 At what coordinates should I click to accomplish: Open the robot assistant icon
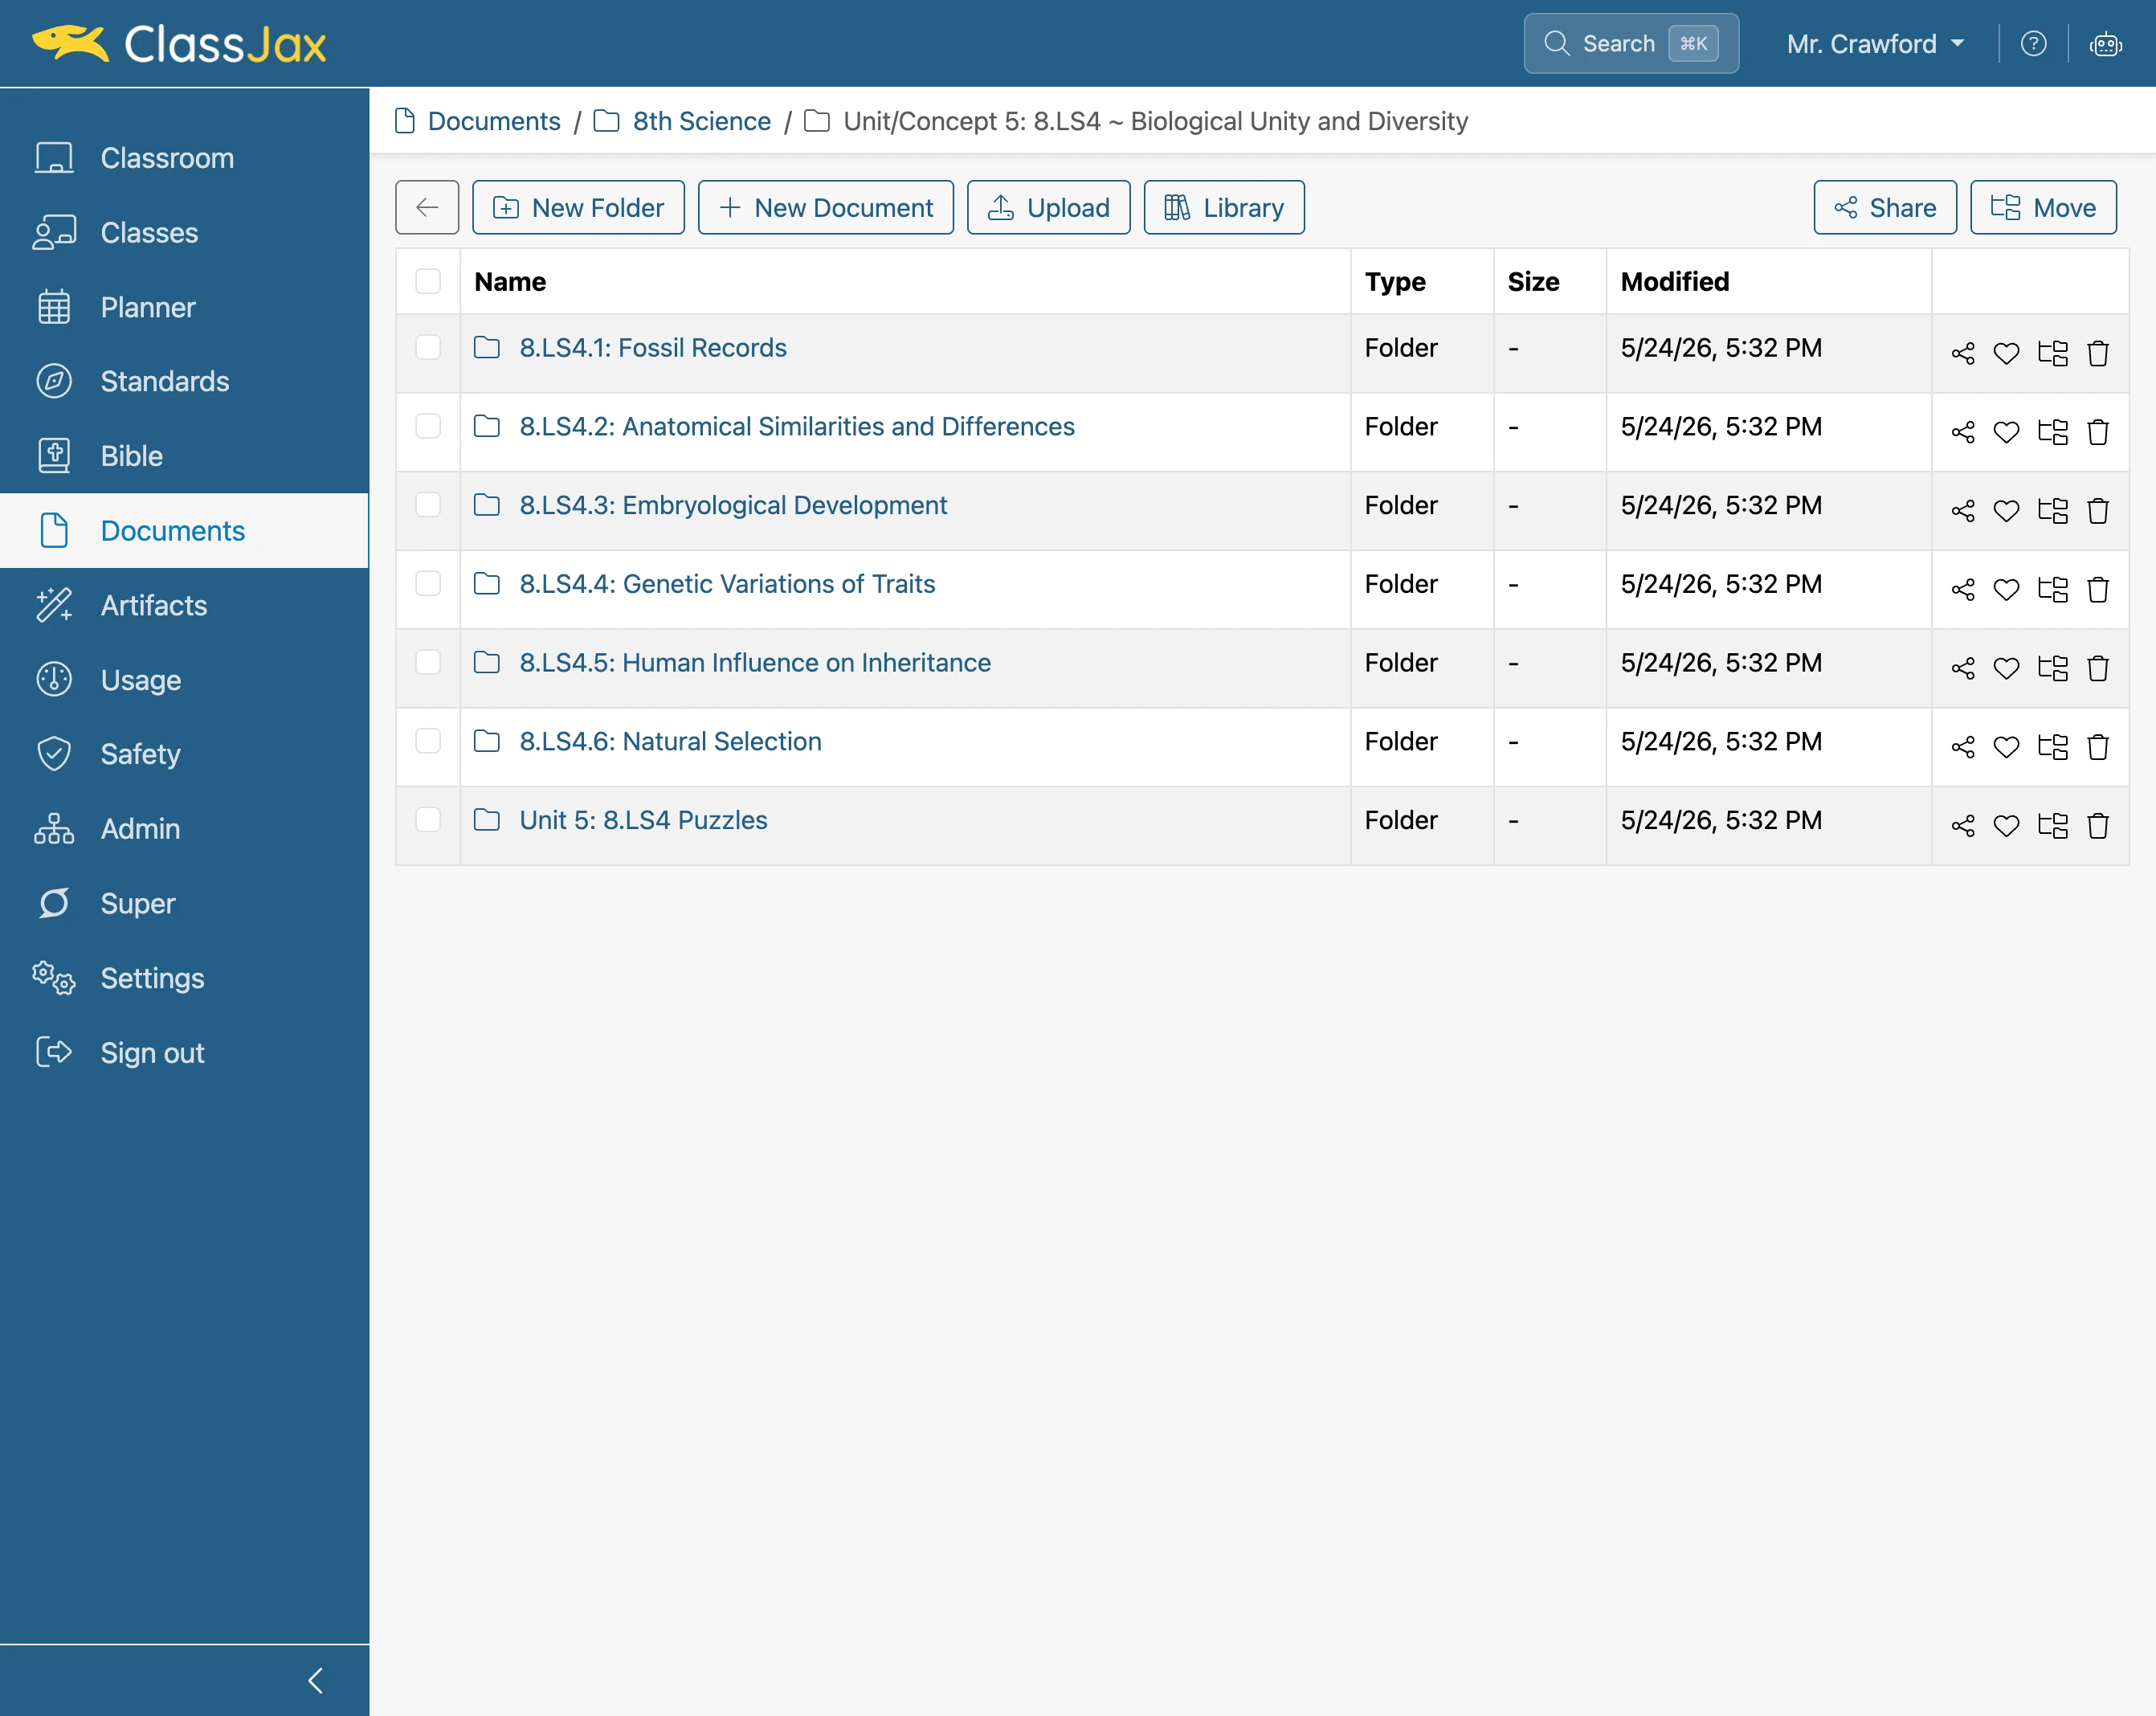click(x=2106, y=44)
